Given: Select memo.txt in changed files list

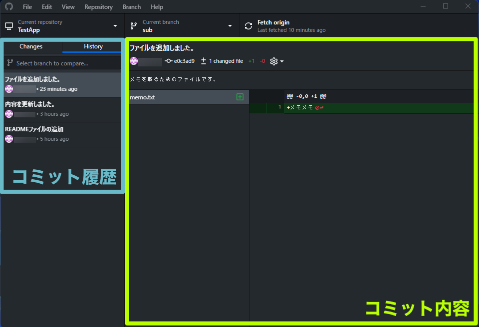Looking at the screenshot, I should coord(189,97).
